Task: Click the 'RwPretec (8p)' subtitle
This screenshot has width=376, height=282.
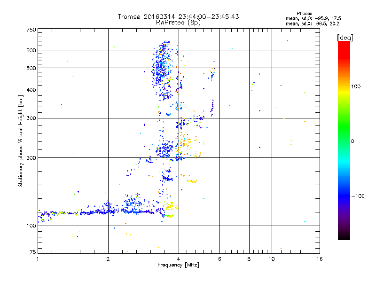Action: click(x=178, y=23)
